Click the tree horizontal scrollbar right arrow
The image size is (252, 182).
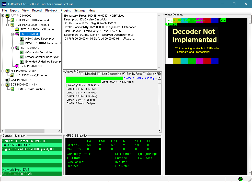click(x=59, y=131)
